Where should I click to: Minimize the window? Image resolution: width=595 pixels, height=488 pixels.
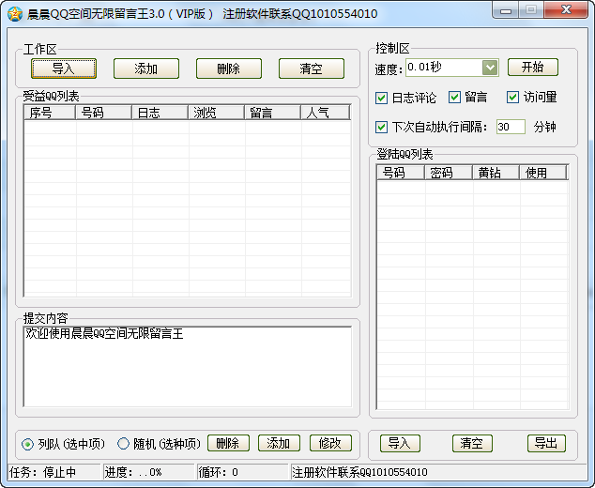(x=506, y=10)
